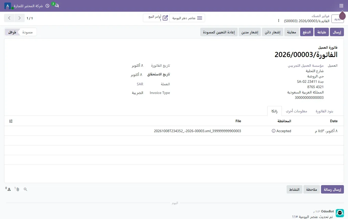
Task: Open the invoice actions kebab menu
Action: pyautogui.click(x=278, y=21)
